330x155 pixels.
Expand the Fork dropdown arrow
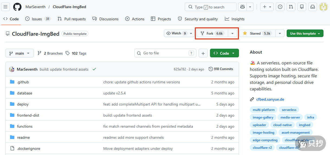[x=232, y=33]
